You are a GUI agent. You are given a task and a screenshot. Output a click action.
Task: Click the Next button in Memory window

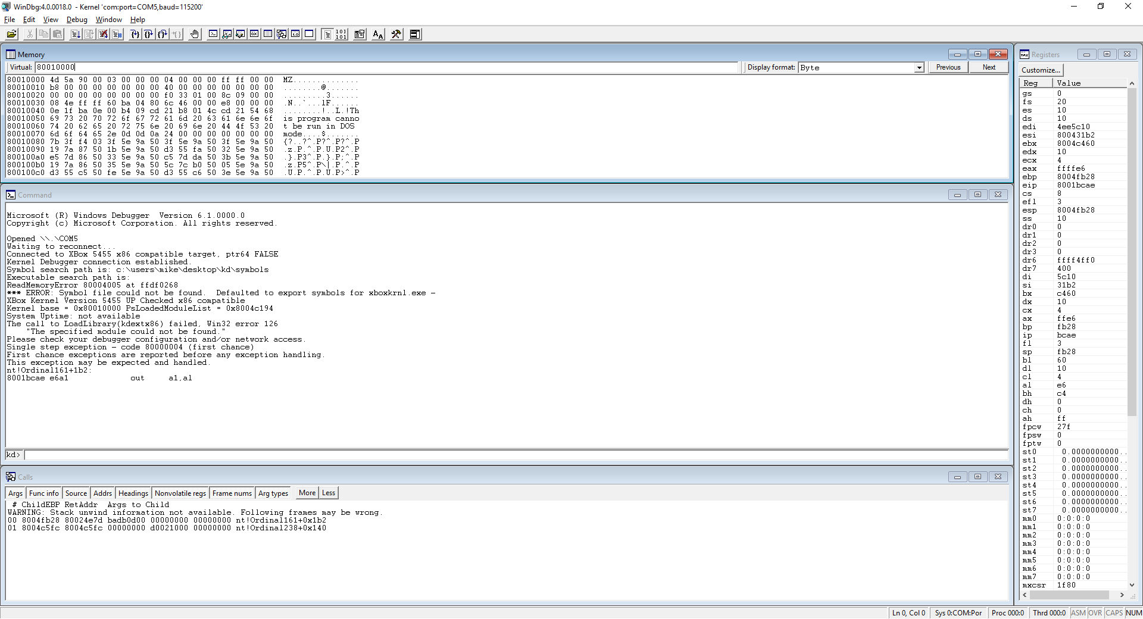(x=989, y=67)
